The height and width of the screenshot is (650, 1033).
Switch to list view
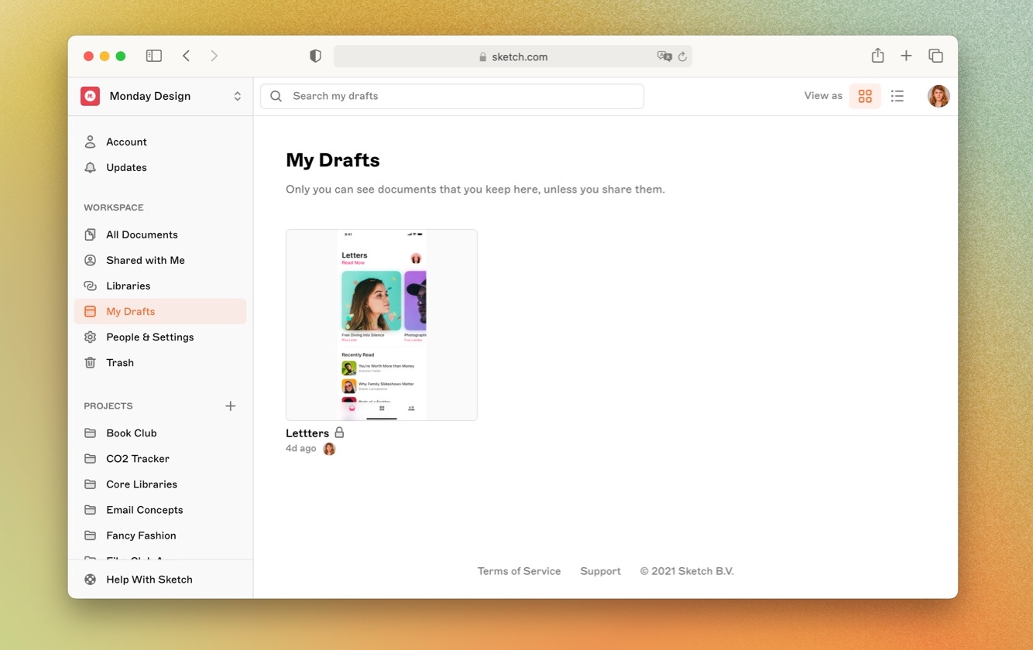[x=897, y=96]
